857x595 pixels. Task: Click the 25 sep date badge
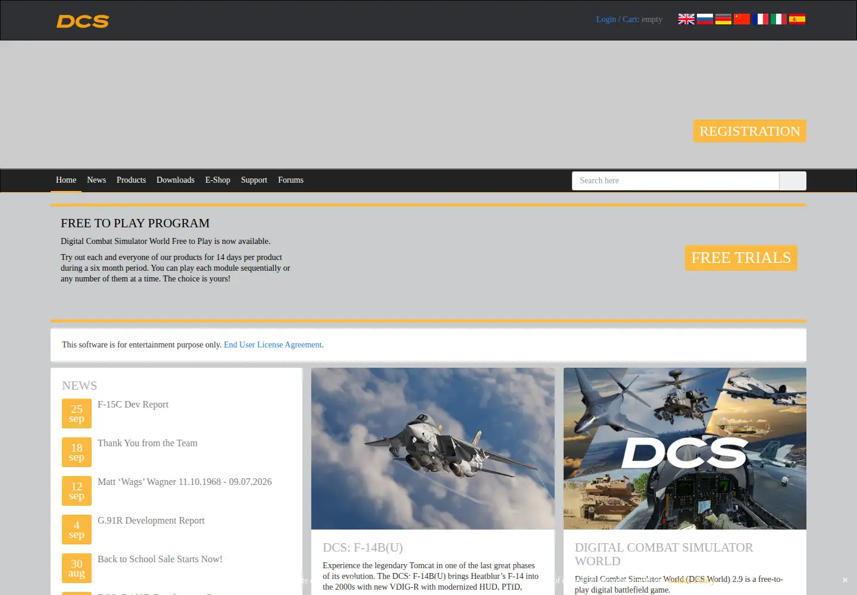77,414
